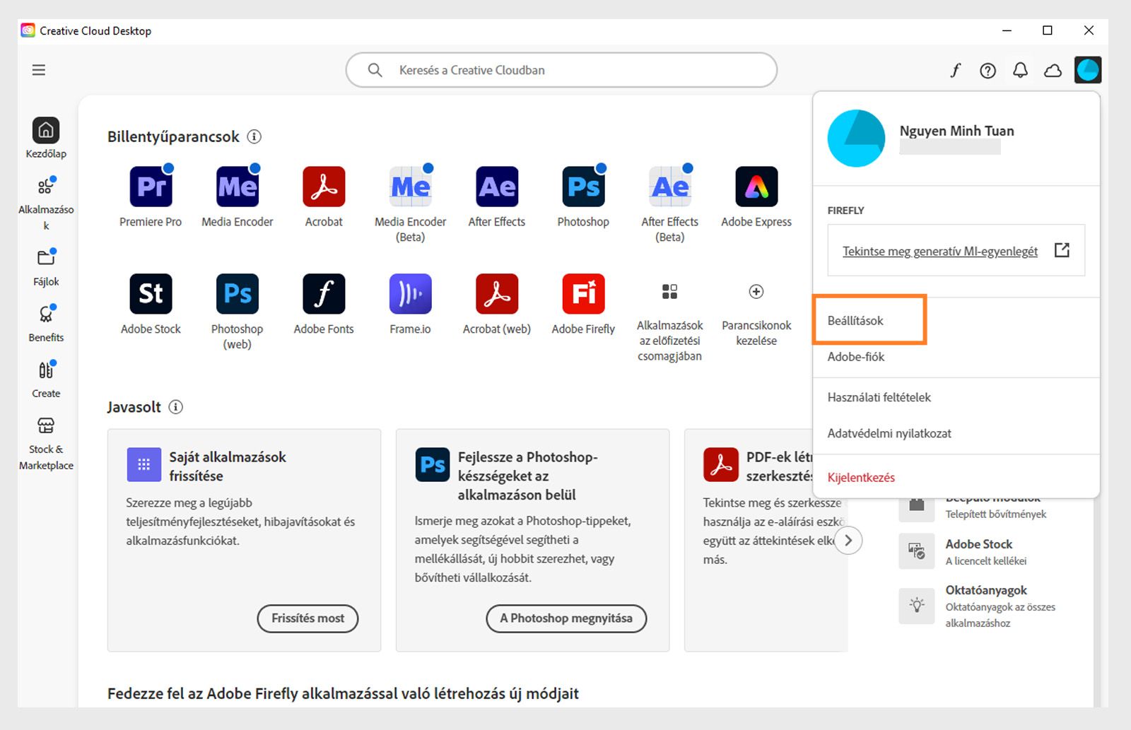Image resolution: width=1131 pixels, height=730 pixels.
Task: Click the Creative Cloud search field
Action: click(x=561, y=70)
